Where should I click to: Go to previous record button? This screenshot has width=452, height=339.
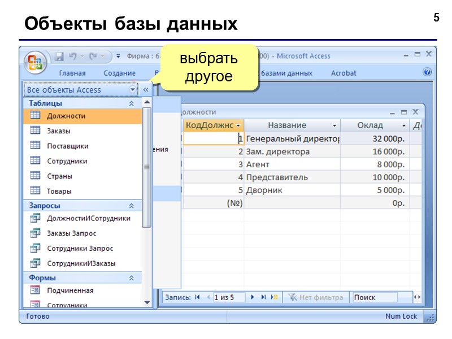click(x=208, y=297)
